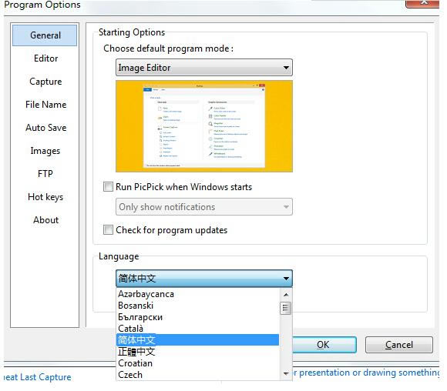The width and height of the screenshot is (447, 391).
Task: Confirm settings with the OK button
Action: pyautogui.click(x=324, y=345)
